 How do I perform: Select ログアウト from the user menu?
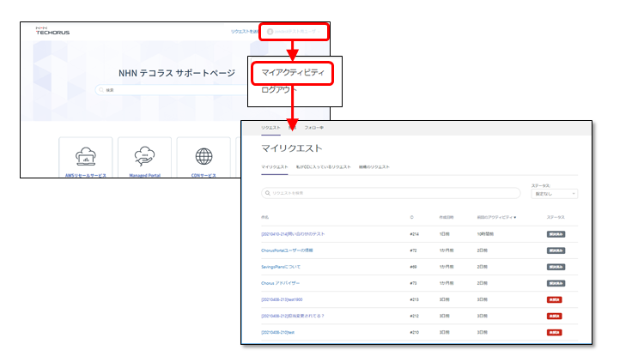(x=279, y=89)
